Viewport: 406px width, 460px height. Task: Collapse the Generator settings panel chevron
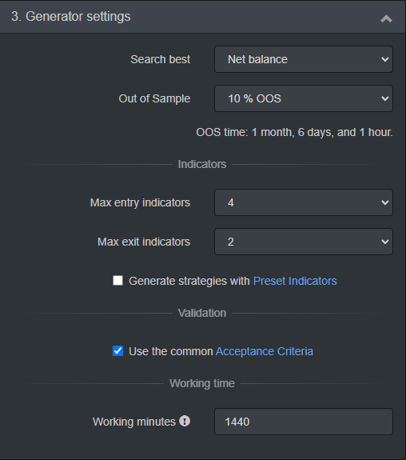[386, 18]
